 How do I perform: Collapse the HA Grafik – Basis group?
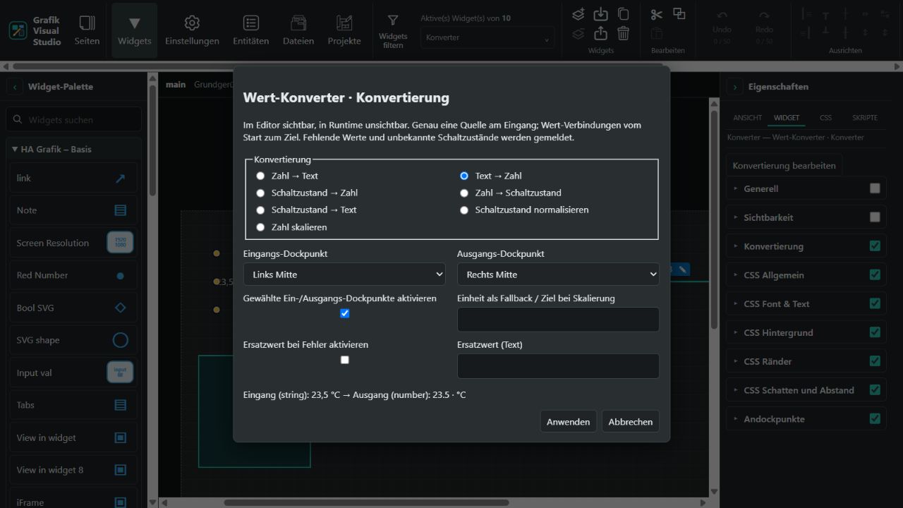point(74,150)
